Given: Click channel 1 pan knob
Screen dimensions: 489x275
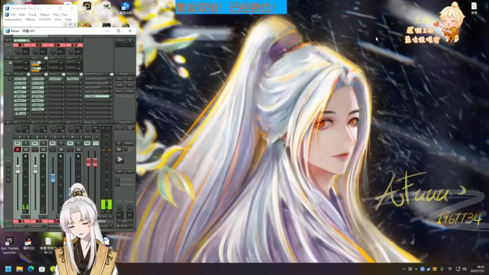Looking at the screenshot, I should [x=18, y=129].
